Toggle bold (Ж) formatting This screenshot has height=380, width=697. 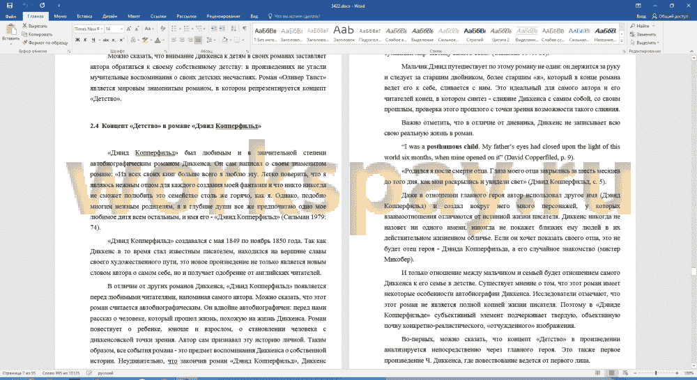coord(77,40)
